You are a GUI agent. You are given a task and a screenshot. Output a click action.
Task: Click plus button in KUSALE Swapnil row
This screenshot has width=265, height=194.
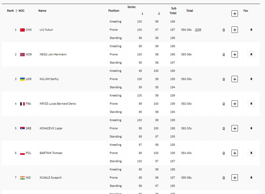pyautogui.click(x=234, y=178)
